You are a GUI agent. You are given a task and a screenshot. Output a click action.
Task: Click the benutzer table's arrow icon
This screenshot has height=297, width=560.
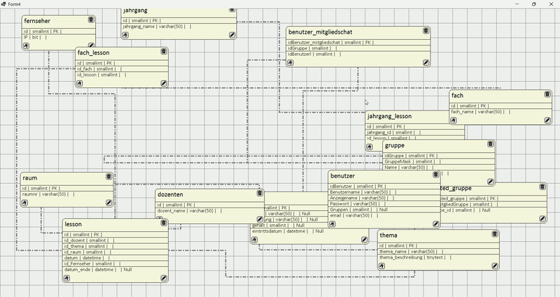(x=332, y=224)
